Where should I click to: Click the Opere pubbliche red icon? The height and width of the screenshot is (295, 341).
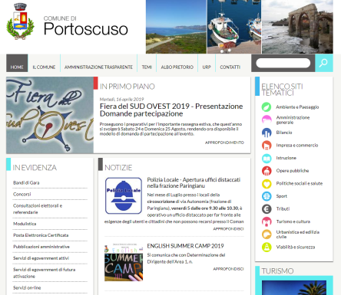pos(267,171)
